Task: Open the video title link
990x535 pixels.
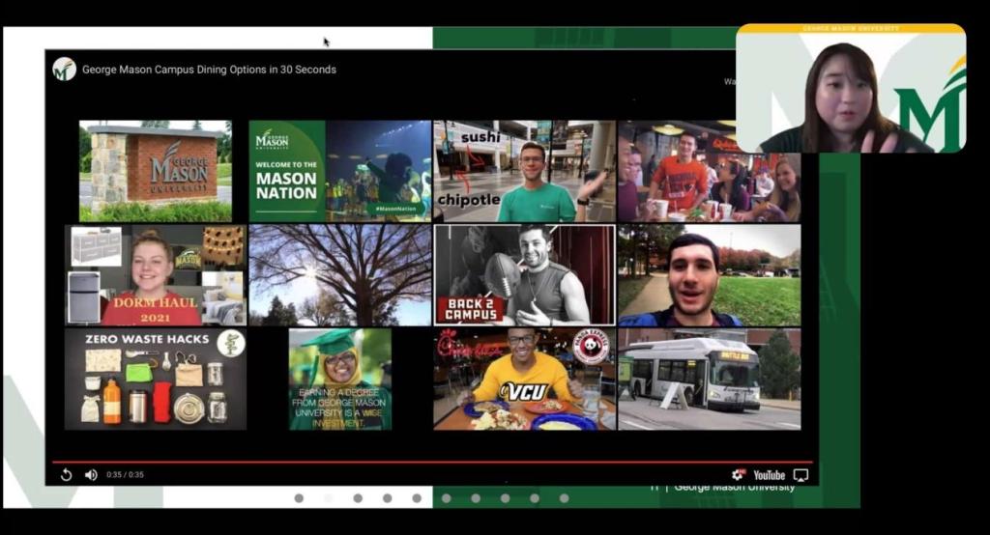Action: (x=209, y=70)
